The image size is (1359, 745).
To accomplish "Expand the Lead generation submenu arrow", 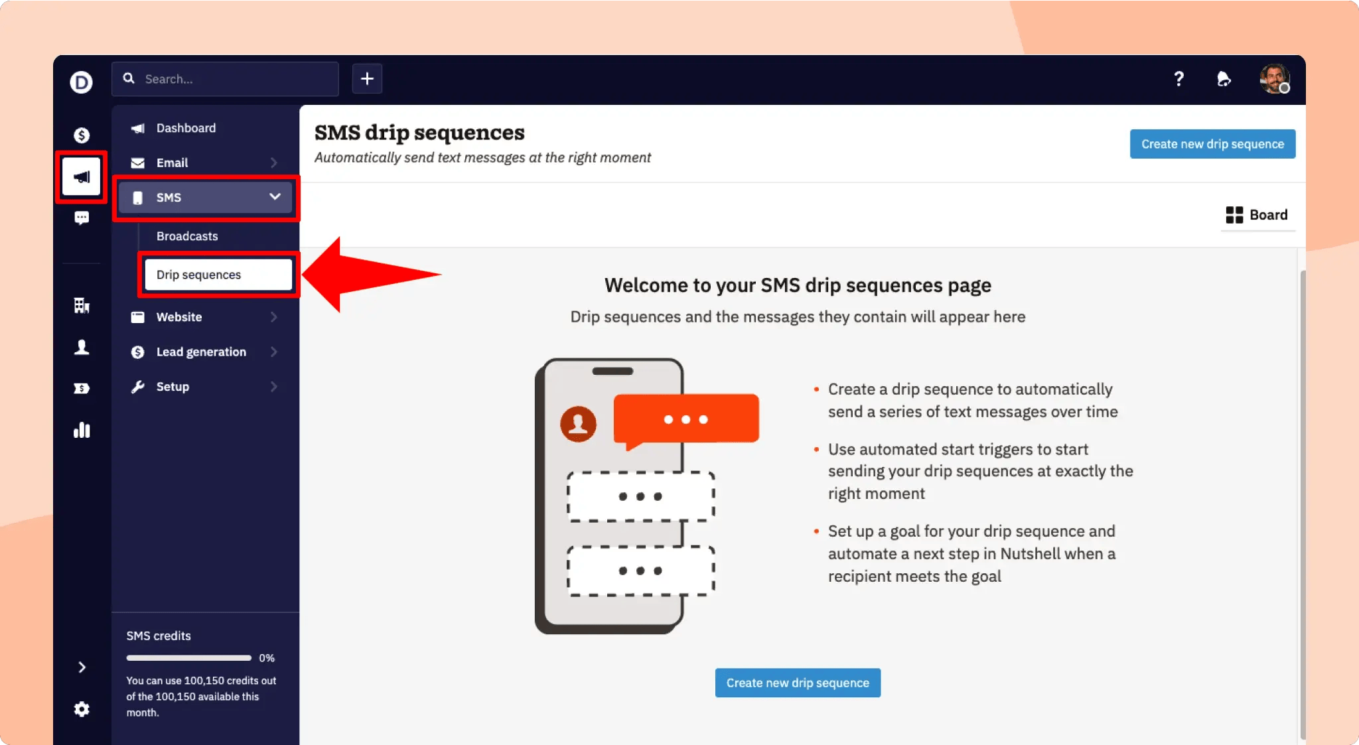I will click(274, 352).
